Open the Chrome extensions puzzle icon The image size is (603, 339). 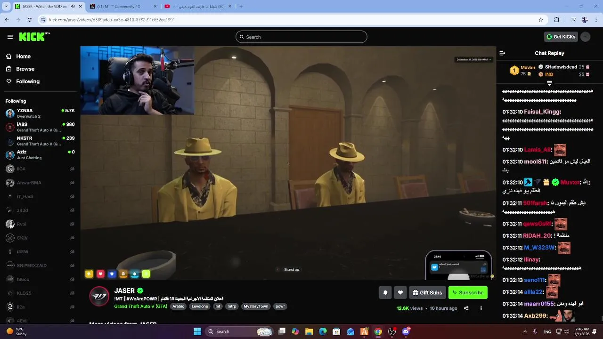click(x=557, y=20)
